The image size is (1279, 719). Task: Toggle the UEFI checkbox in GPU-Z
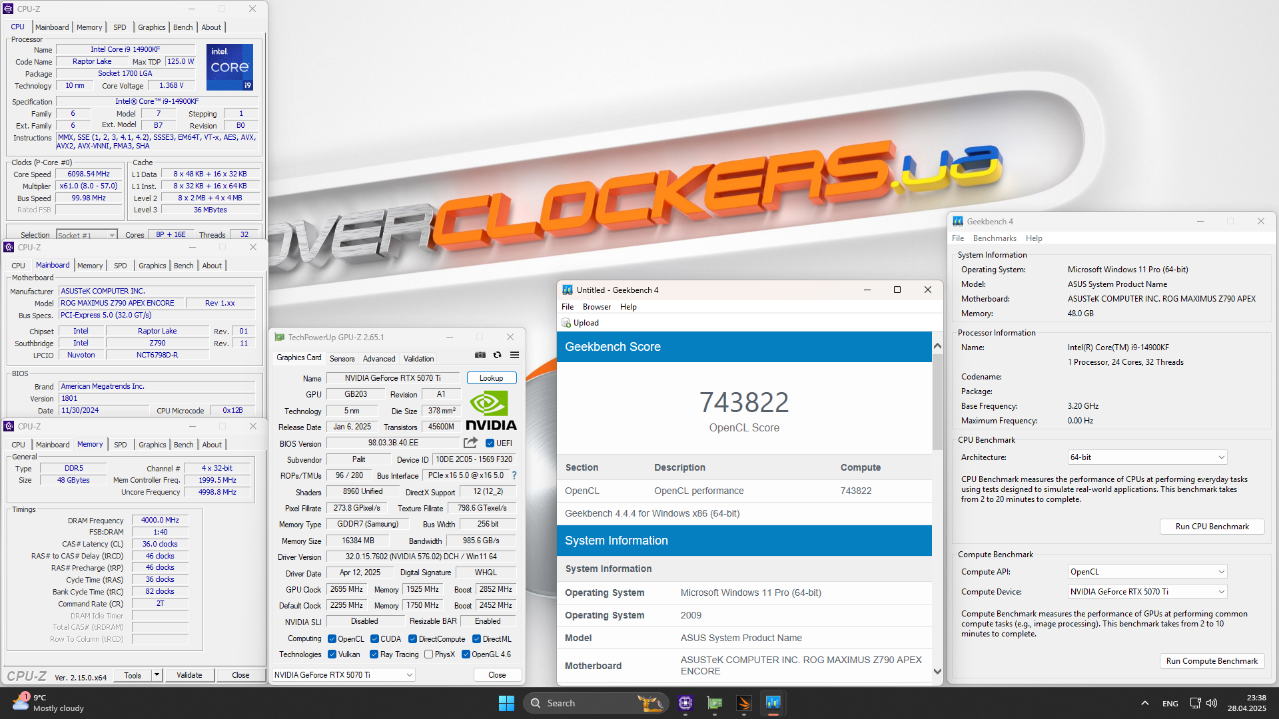pos(490,443)
